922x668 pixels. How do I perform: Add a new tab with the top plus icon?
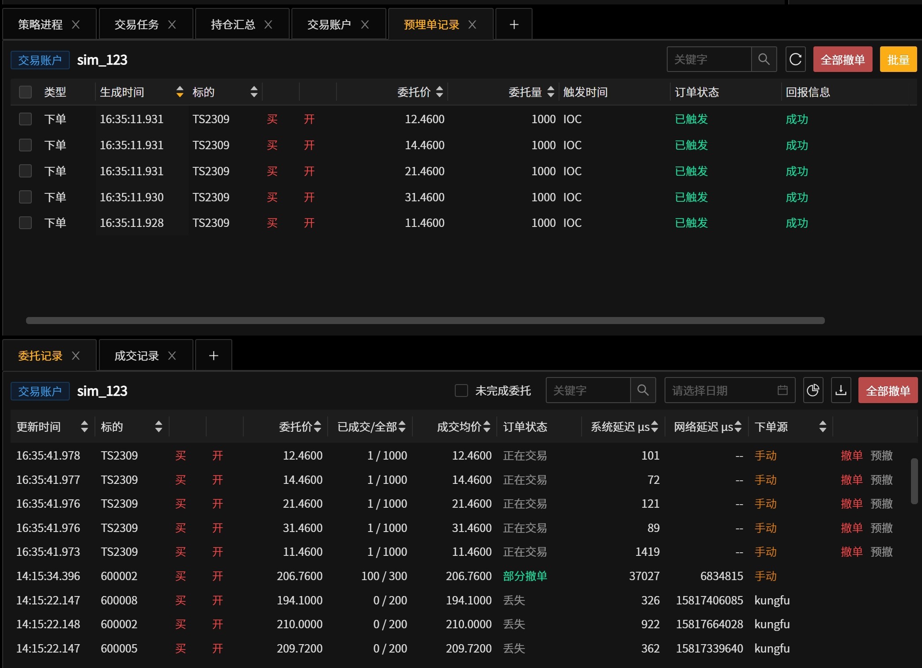click(514, 24)
